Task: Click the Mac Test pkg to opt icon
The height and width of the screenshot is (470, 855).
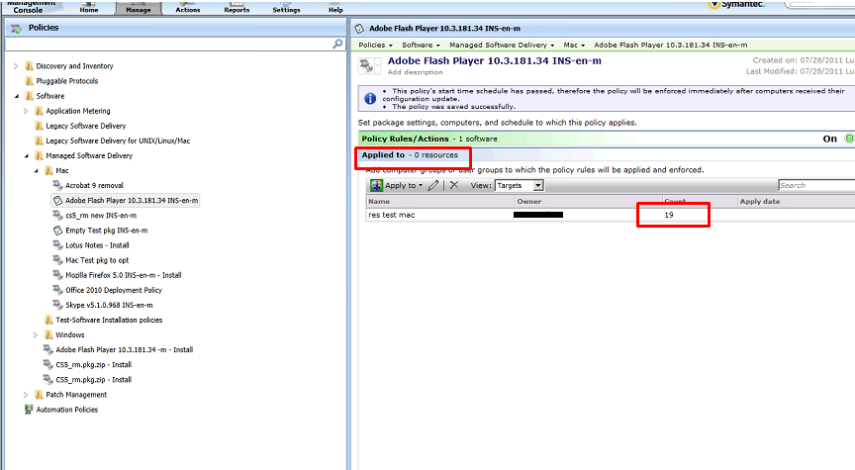Action: pos(57,260)
